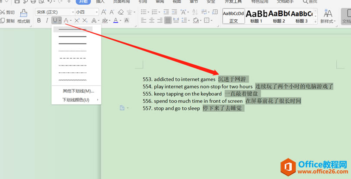This screenshot has width=351, height=179.
Task: Open the strikethrough options arrow
Action: pyautogui.click(x=70, y=21)
